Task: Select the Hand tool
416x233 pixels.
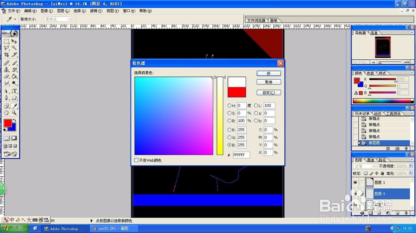Action: point(6,113)
